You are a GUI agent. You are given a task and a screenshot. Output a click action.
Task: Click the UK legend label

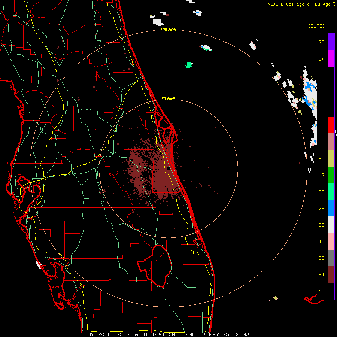click(321, 59)
